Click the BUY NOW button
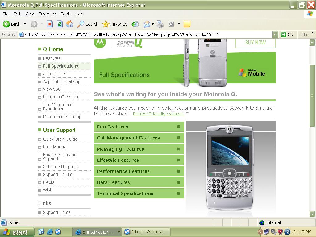 pos(255,43)
